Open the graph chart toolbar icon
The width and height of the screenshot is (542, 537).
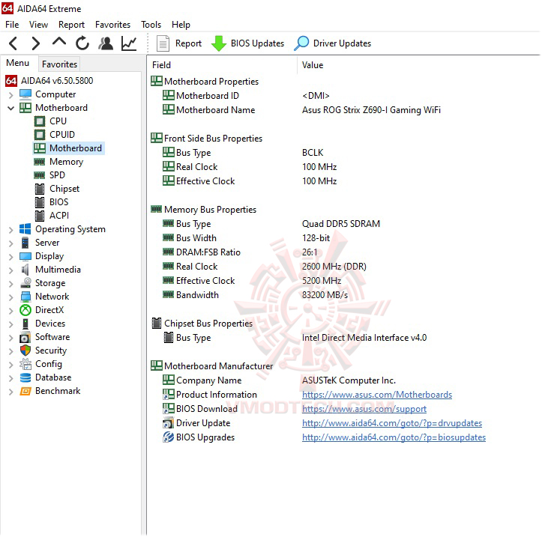pyautogui.click(x=129, y=43)
